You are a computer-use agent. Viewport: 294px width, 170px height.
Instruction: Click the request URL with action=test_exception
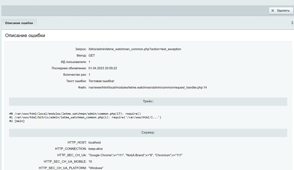(135, 49)
